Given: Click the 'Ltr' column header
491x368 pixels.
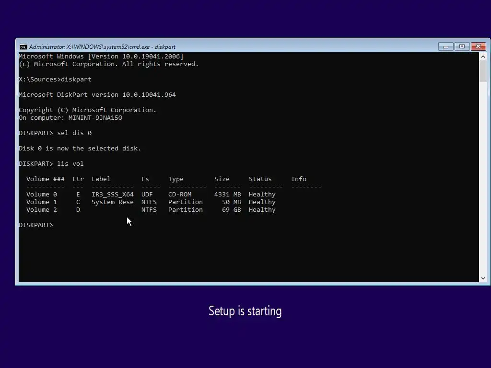Looking at the screenshot, I should [x=78, y=179].
